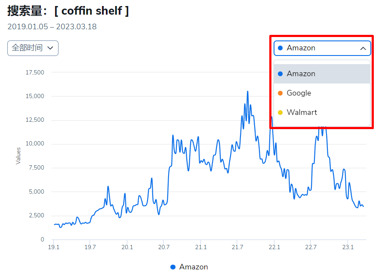
Task: Choose Walmart from the open dropdown list
Action: [x=302, y=112]
